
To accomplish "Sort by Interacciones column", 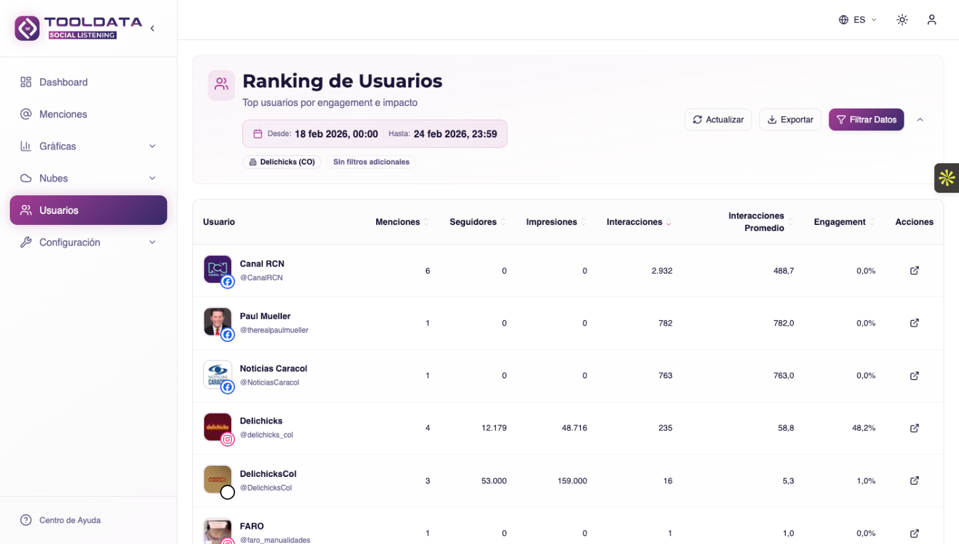I will tap(639, 222).
